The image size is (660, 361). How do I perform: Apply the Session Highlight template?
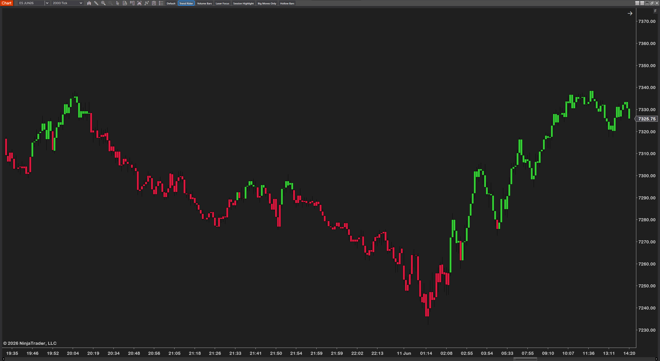pos(243,3)
